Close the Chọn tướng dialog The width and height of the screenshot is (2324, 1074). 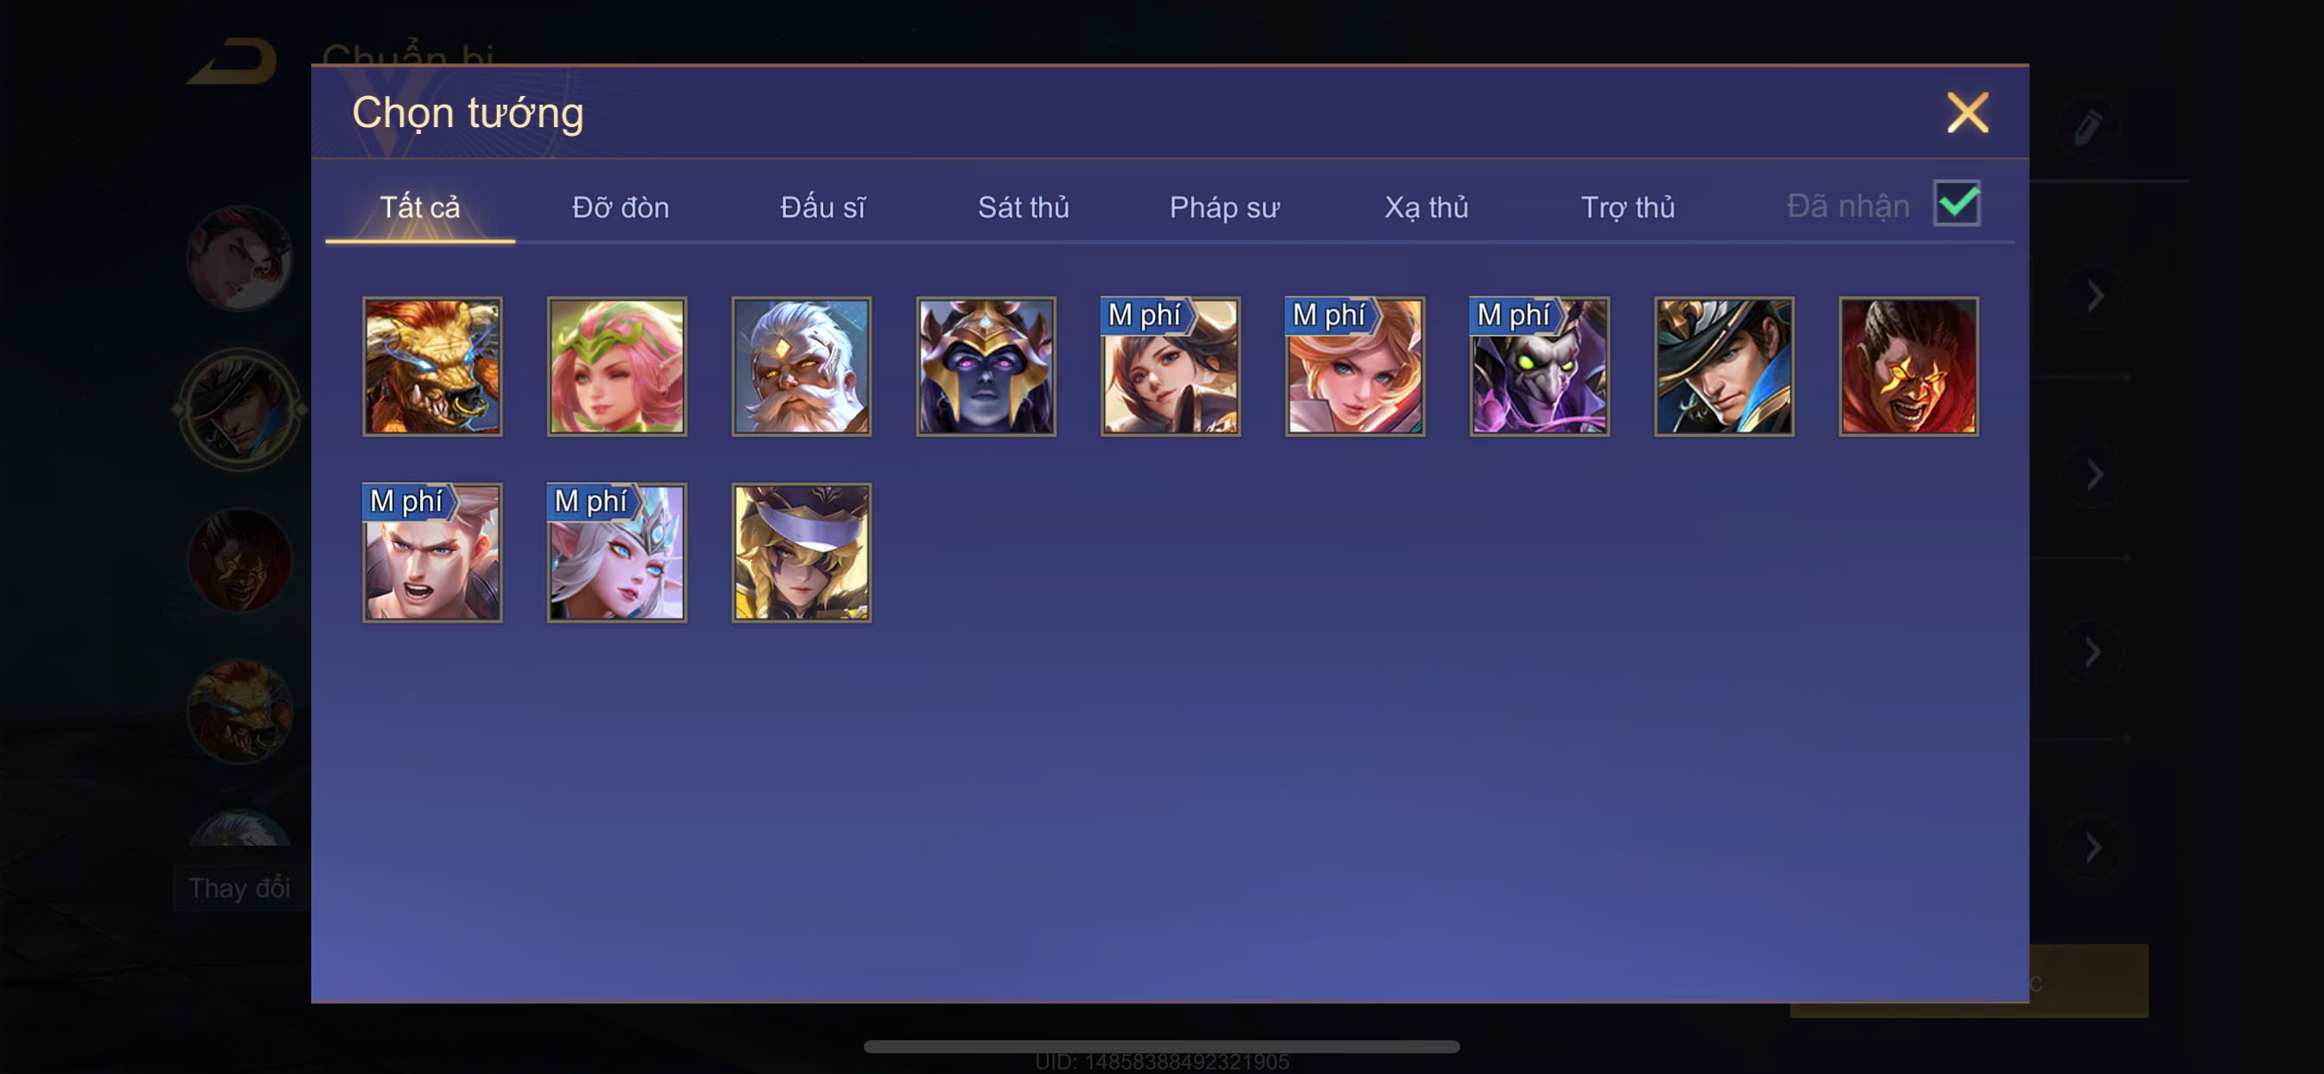coord(1968,112)
